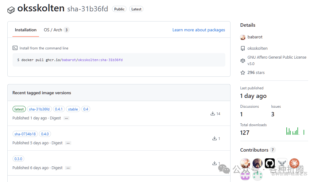Click the download icon showing 14 downloads
Viewport: 314px width, 182px height.
pyautogui.click(x=212, y=113)
